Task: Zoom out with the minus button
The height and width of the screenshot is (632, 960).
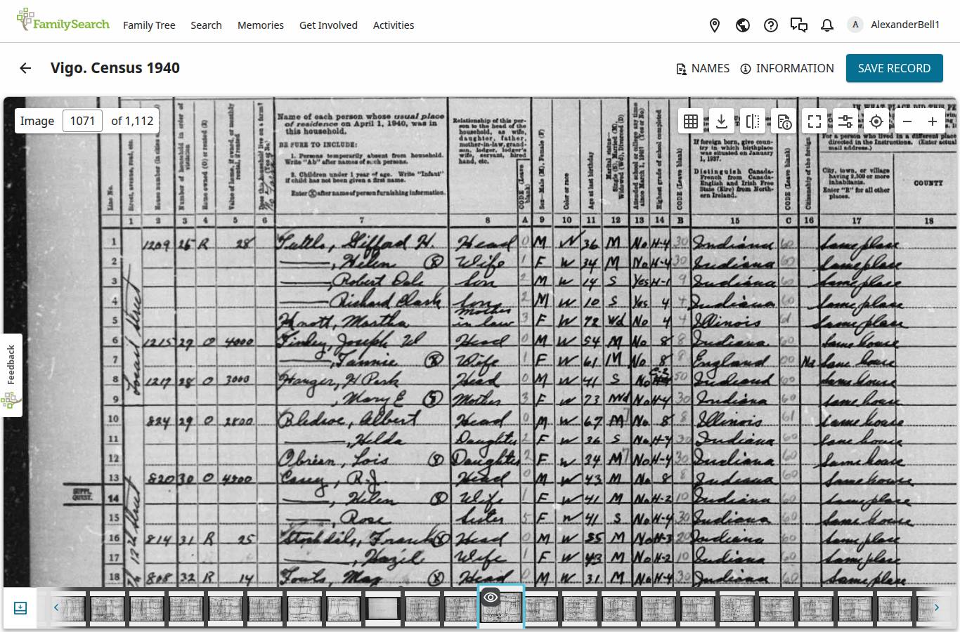Action: (x=907, y=121)
